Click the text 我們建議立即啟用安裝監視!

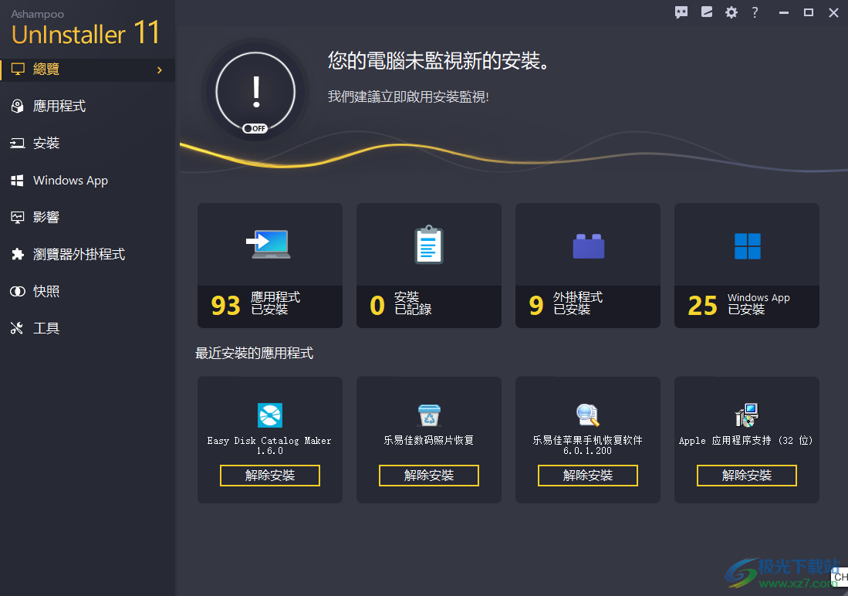pyautogui.click(x=408, y=97)
